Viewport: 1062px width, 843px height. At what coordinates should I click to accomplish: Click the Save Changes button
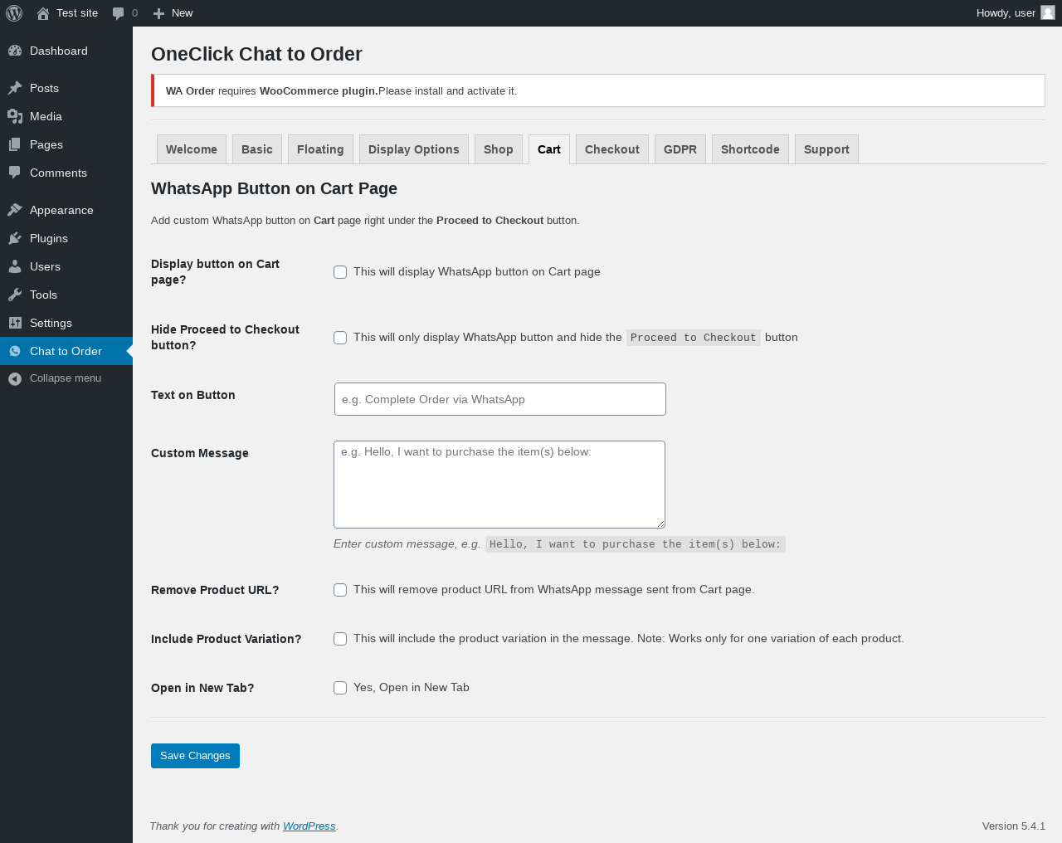pyautogui.click(x=195, y=756)
